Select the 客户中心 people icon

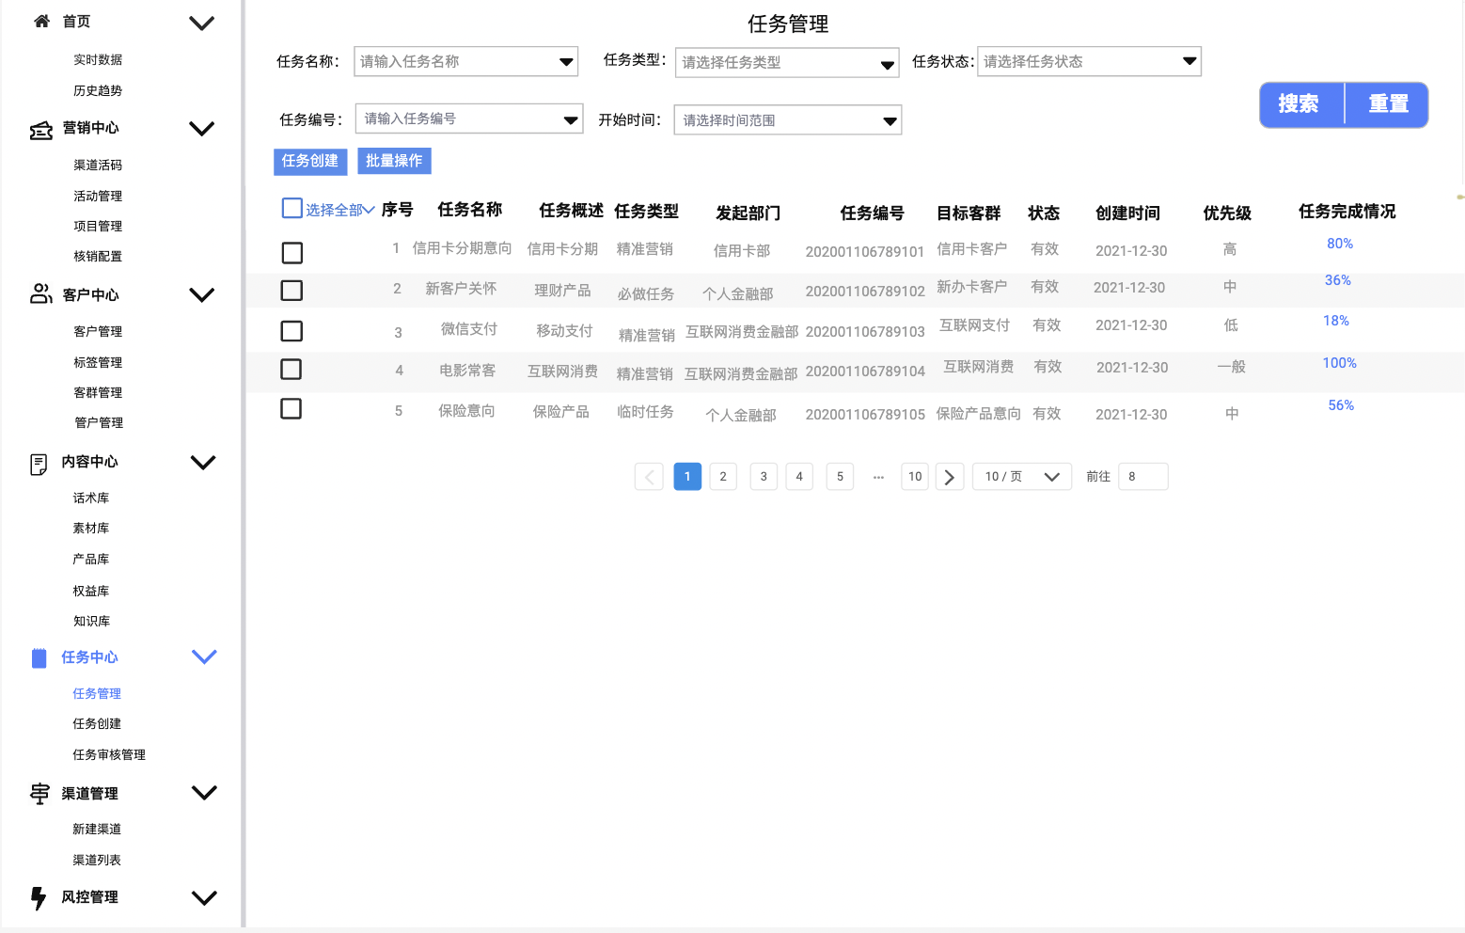coord(40,293)
